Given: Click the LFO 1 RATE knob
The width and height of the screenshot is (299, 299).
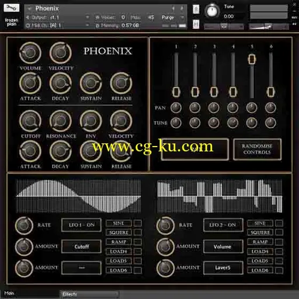Looking at the screenshot, I should (x=25, y=225).
